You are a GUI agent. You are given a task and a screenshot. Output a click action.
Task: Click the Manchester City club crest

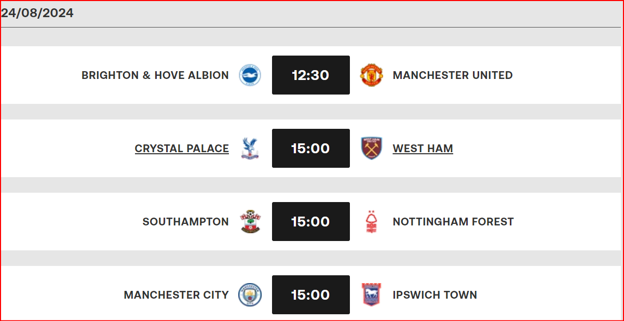click(x=250, y=295)
